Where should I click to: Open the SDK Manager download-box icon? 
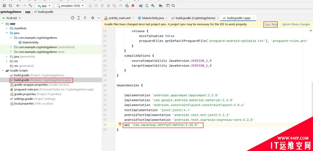(x=153, y=6)
